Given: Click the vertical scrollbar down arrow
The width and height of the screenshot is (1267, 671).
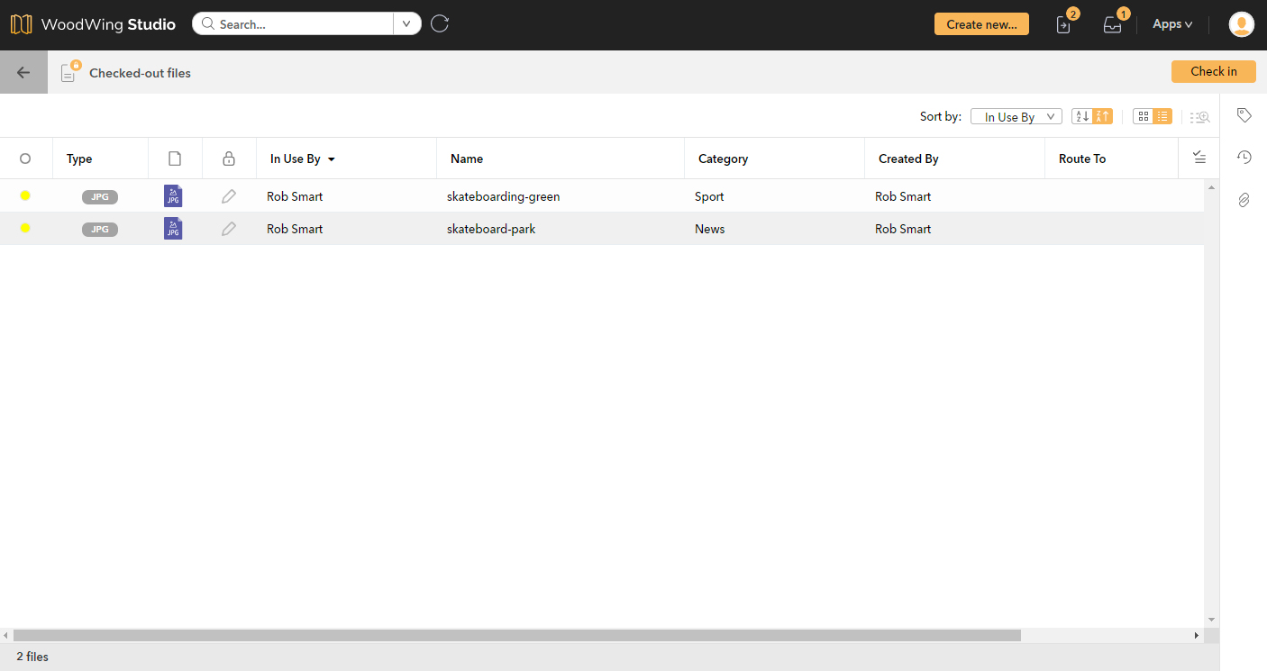Looking at the screenshot, I should point(1212,620).
